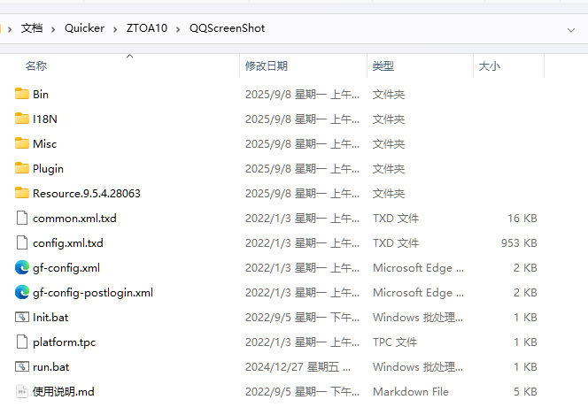Click the config.xml.txd file icon

[22, 242]
